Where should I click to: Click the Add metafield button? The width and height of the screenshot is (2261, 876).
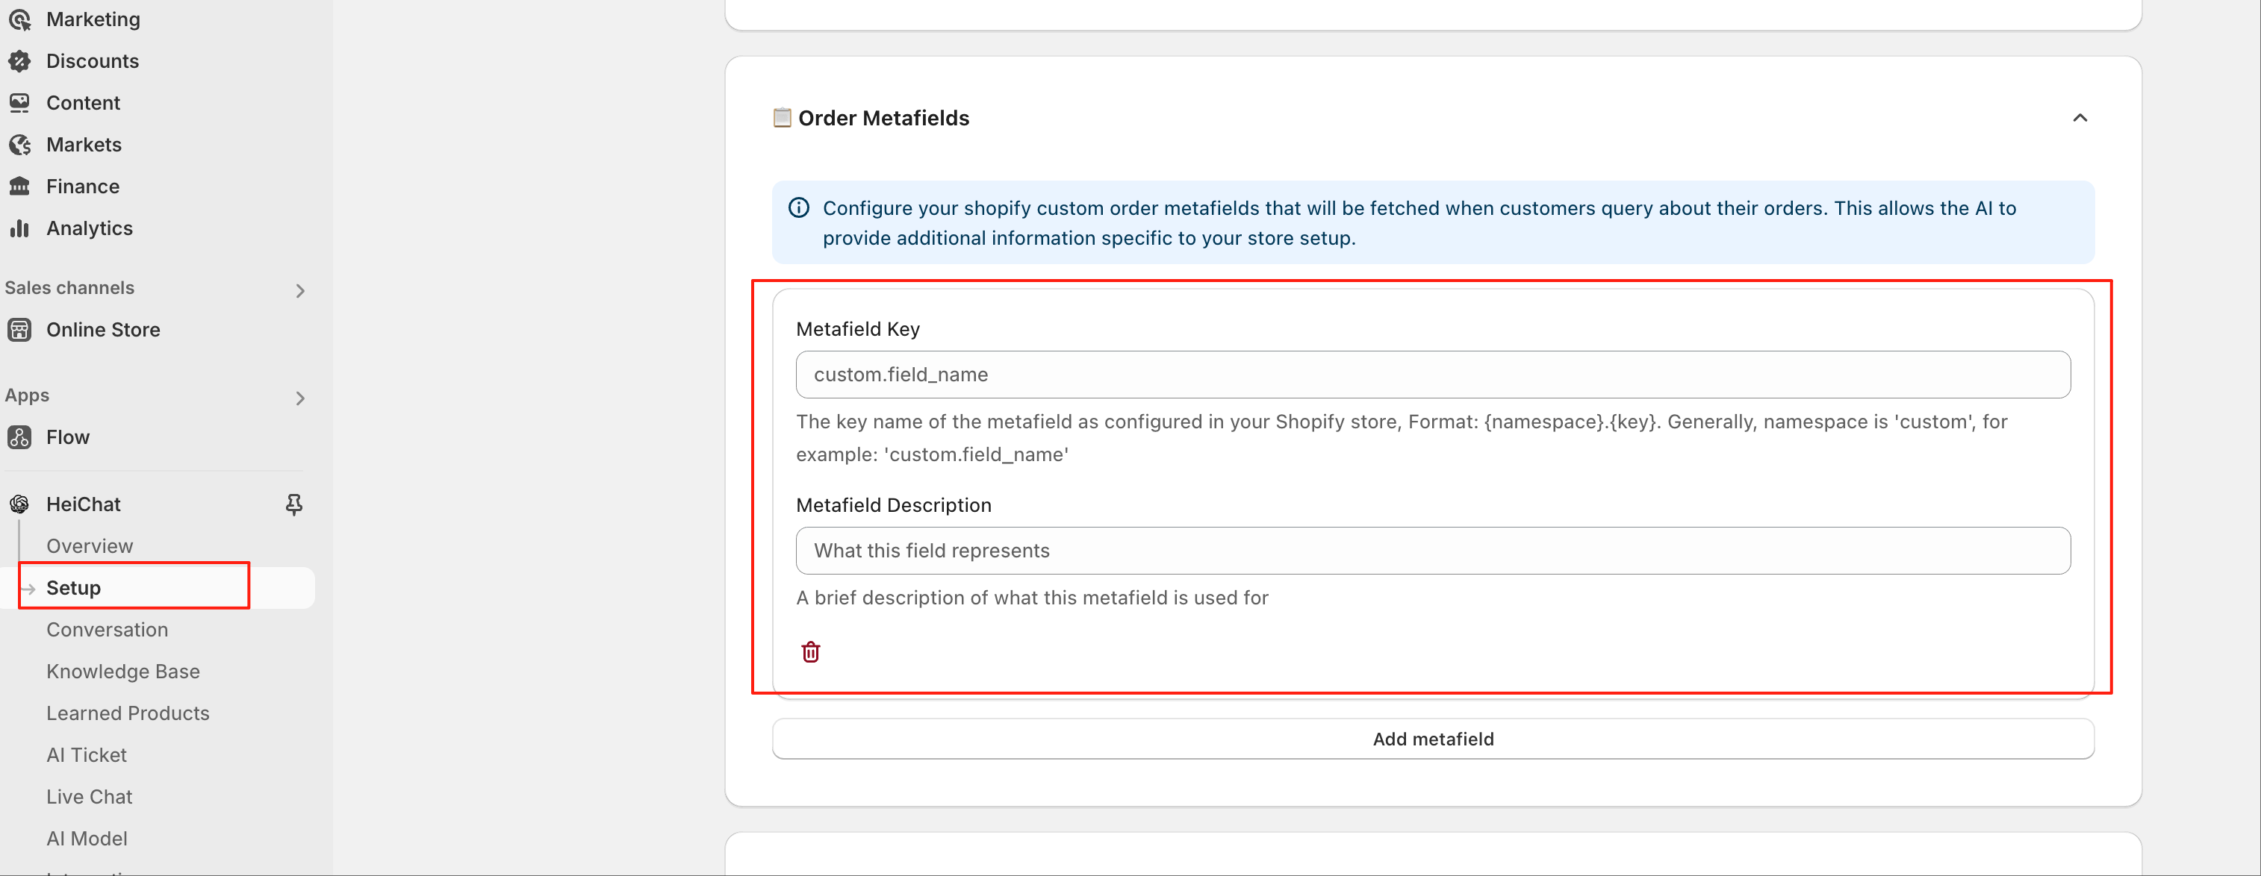pos(1432,739)
